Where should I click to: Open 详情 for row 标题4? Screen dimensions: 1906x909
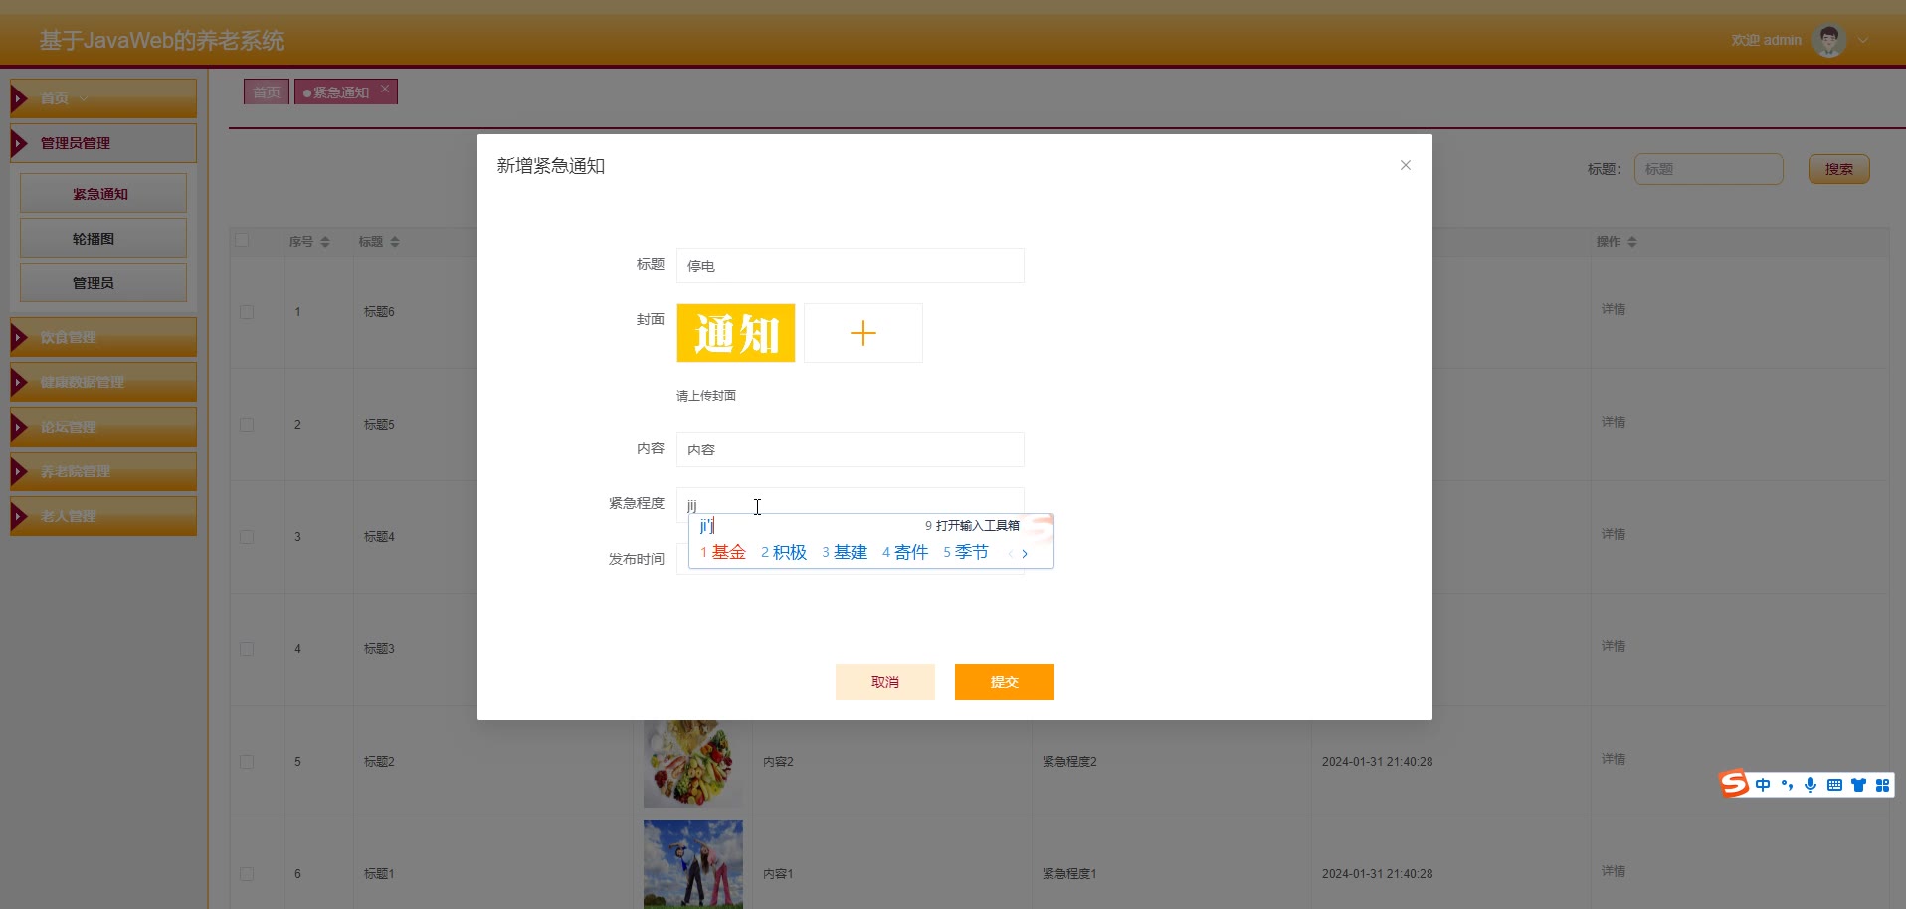(x=1614, y=534)
